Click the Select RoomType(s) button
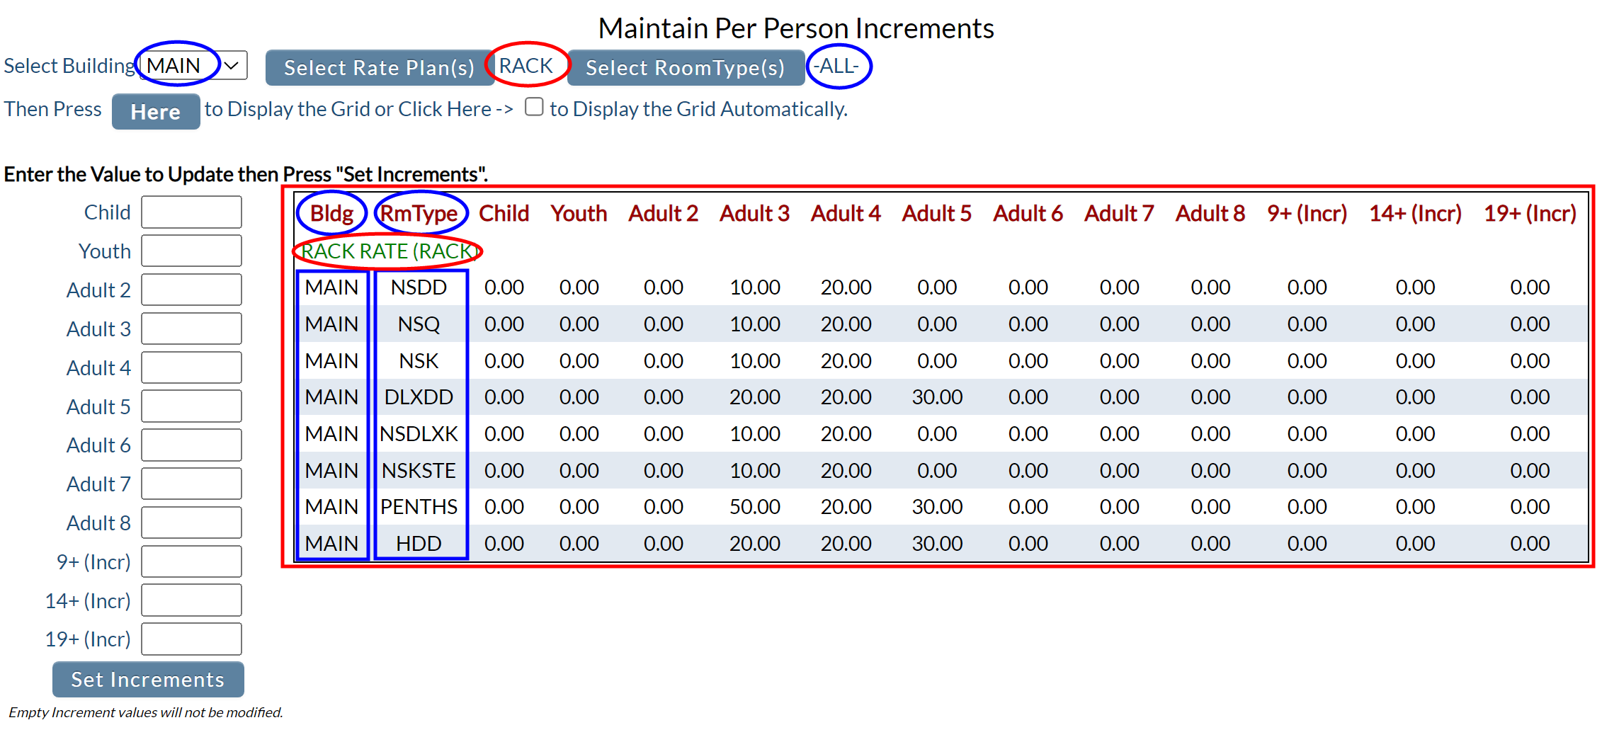1602x742 pixels. pyautogui.click(x=685, y=68)
